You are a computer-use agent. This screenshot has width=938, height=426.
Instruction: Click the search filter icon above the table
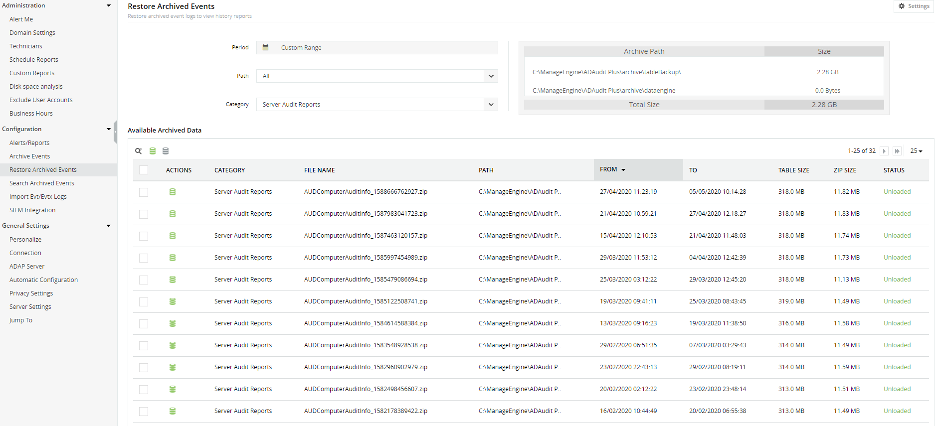139,151
